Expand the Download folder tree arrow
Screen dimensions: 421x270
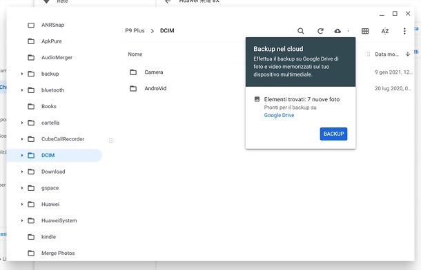pos(22,172)
